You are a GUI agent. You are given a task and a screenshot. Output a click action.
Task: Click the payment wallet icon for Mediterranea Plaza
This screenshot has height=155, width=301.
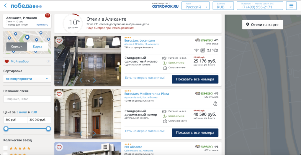[165, 121]
